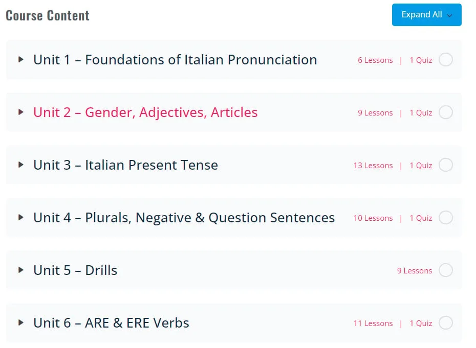Expand Unit 1 disclosure triangle
Screen dimensions: 476x348
pyautogui.click(x=21, y=59)
